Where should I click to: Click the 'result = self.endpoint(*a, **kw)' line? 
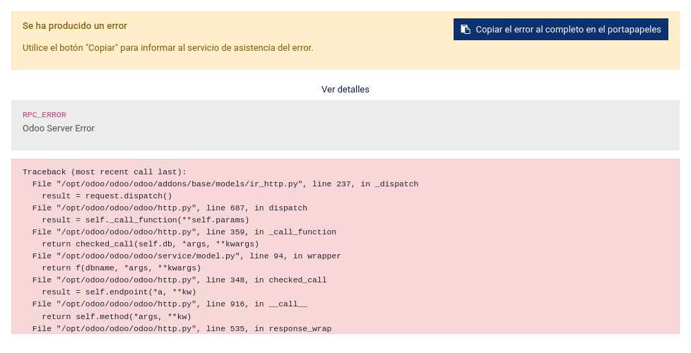coord(119,292)
